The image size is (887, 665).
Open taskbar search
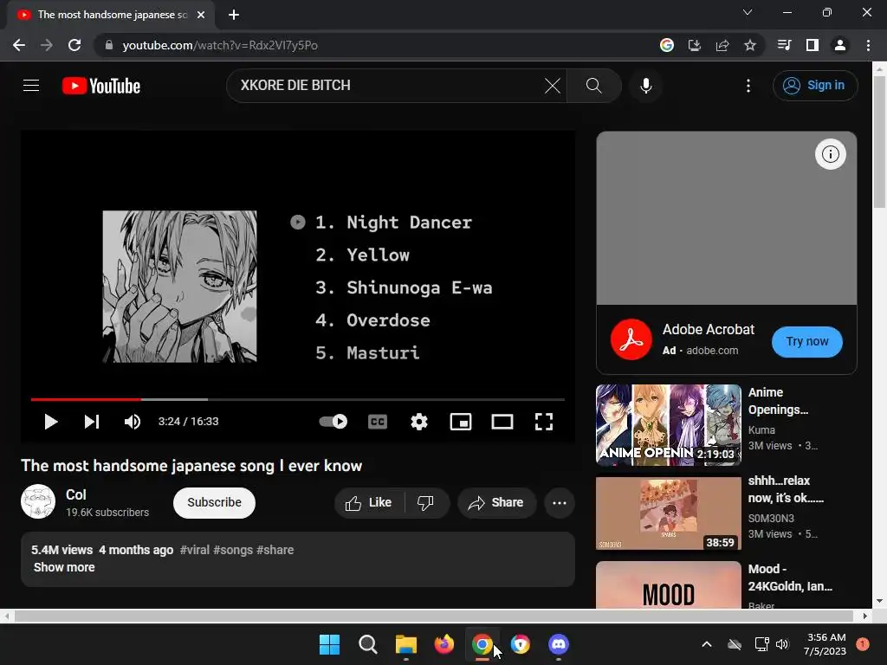coord(367,644)
